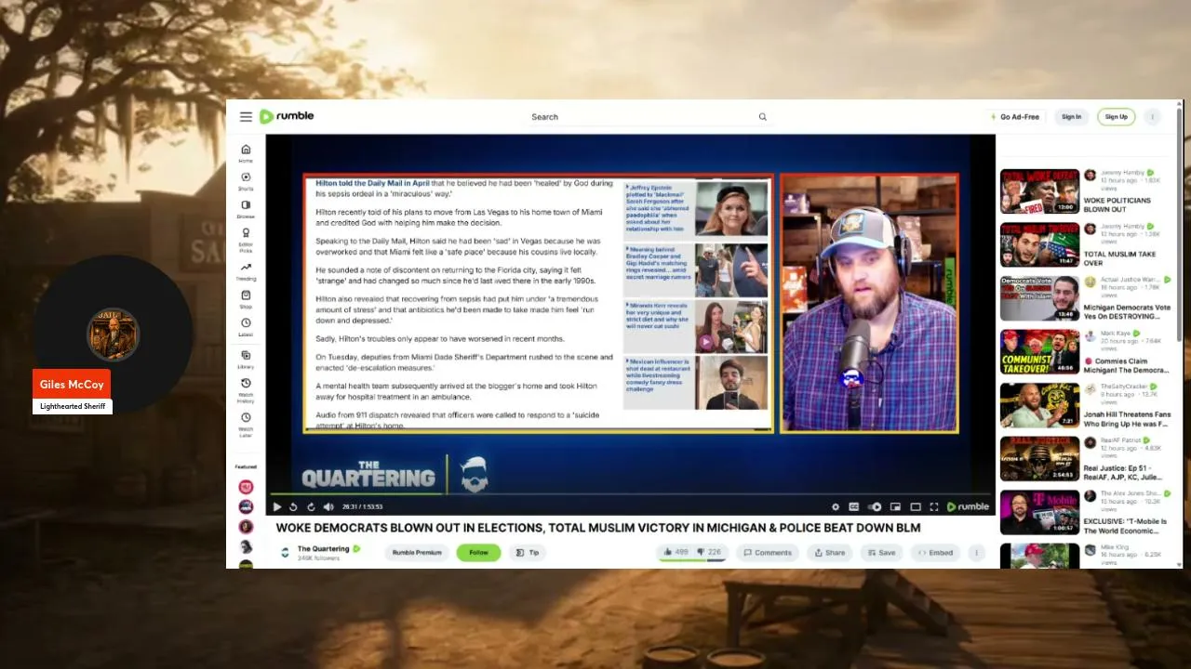Open fourth featured channel avatar in sidebar
This screenshot has width=1191, height=669.
tap(246, 546)
